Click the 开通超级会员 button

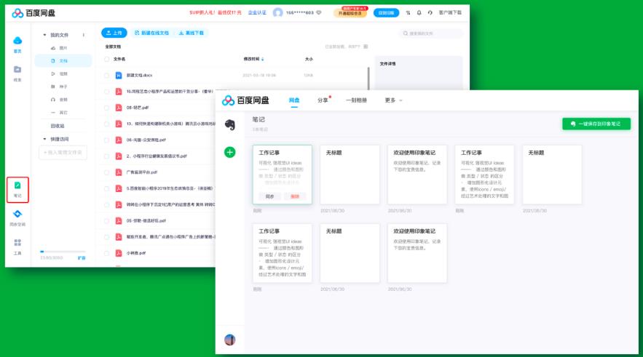(x=350, y=13)
